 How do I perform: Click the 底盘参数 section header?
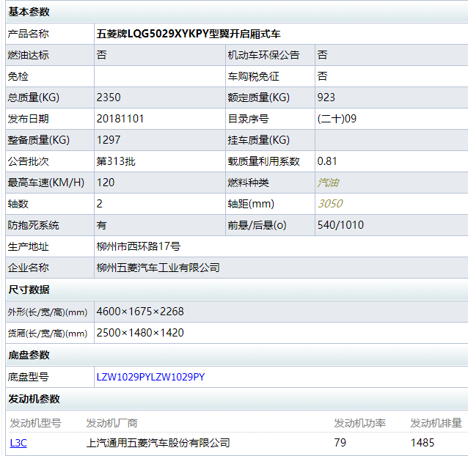tap(29, 355)
